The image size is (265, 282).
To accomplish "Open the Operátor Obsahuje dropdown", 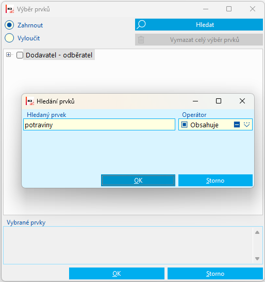I will (216, 125).
